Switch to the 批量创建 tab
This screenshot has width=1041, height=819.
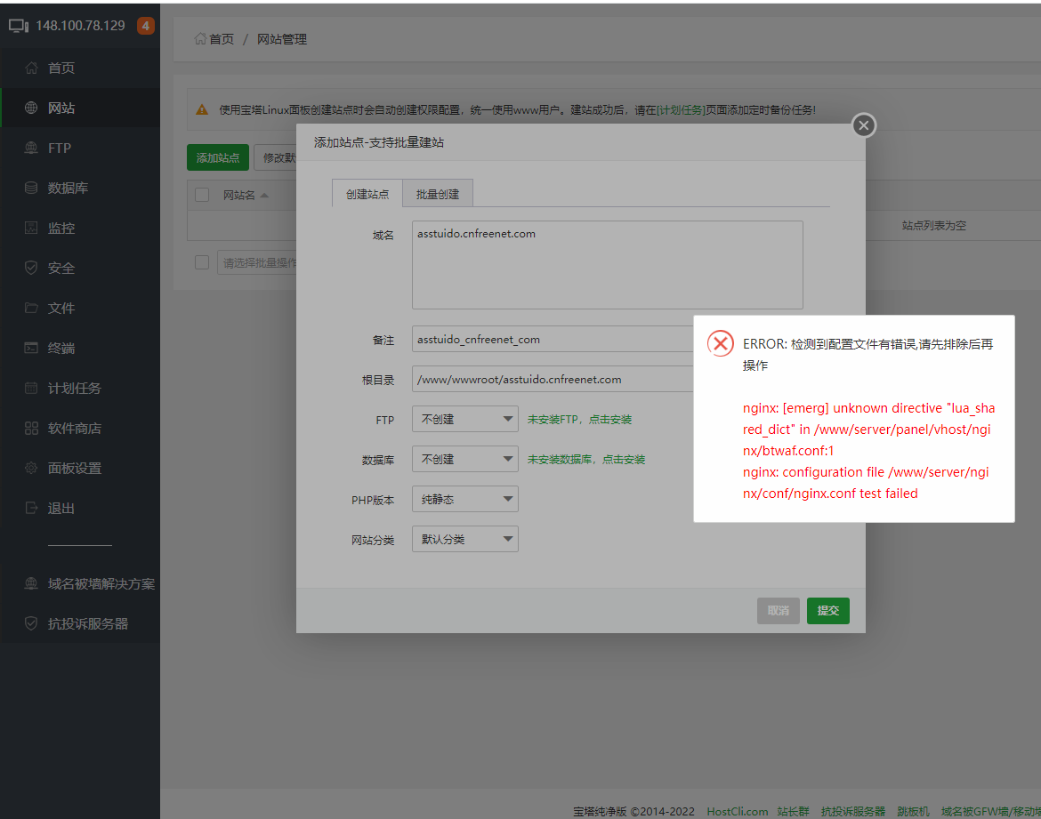pyautogui.click(x=438, y=194)
